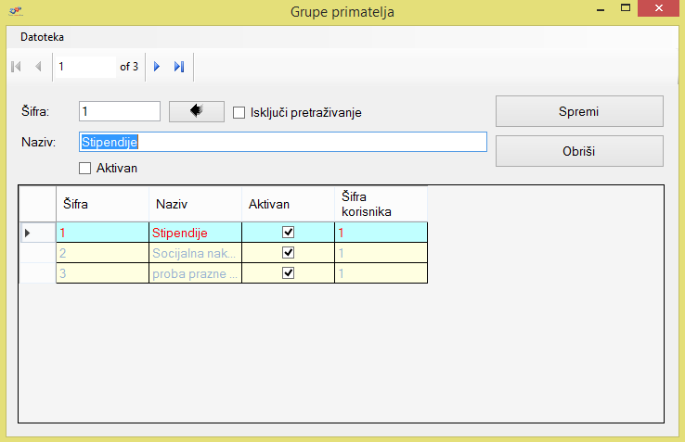
Task: Uncheck Aktivan for the Socijalna row
Action: (288, 252)
